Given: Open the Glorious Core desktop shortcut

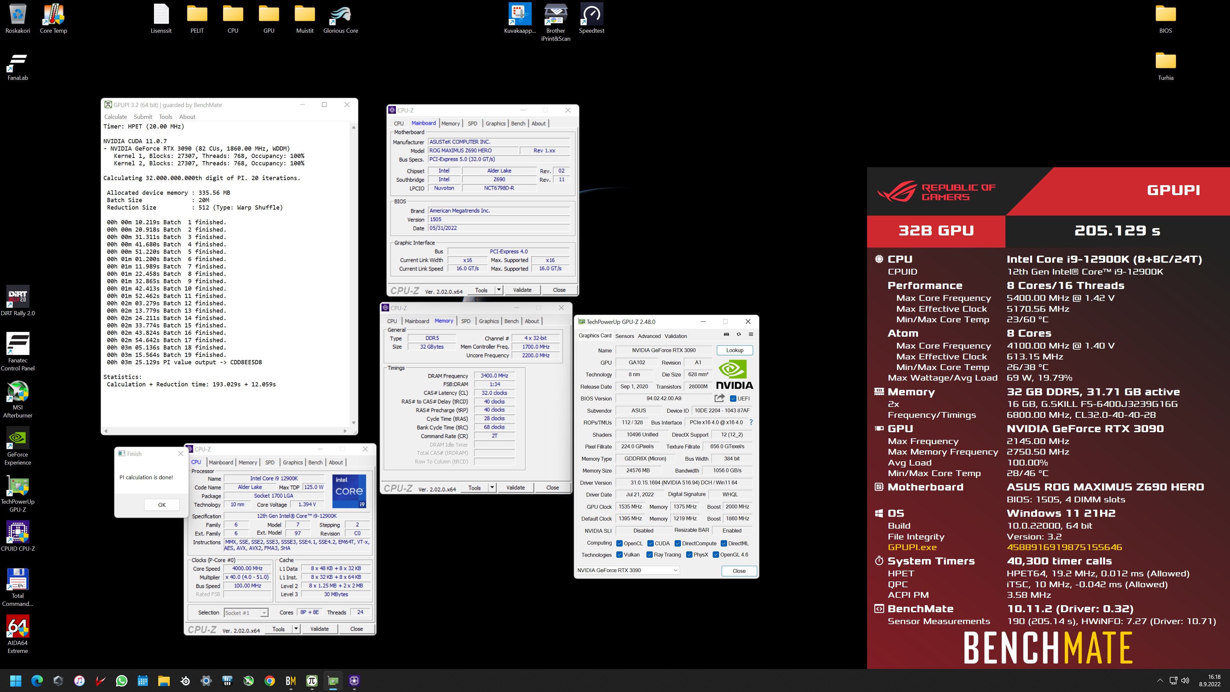Looking at the screenshot, I should coord(340,19).
